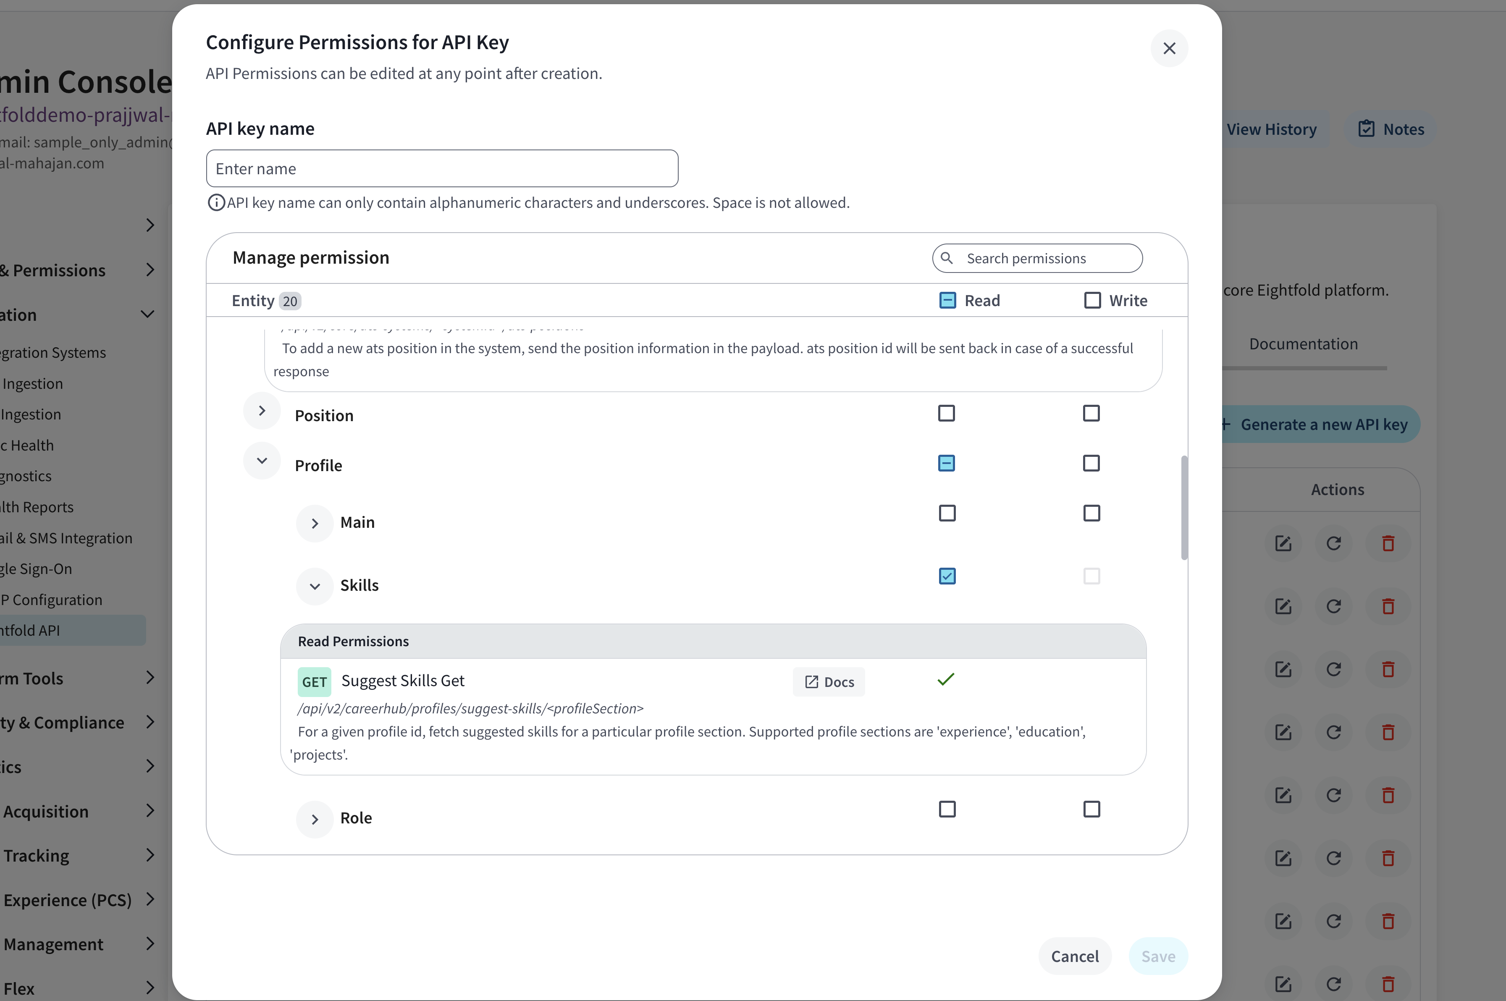Screen dimensions: 1506x1001
Task: Click regenerate icon in first Actions row
Action: point(1334,543)
